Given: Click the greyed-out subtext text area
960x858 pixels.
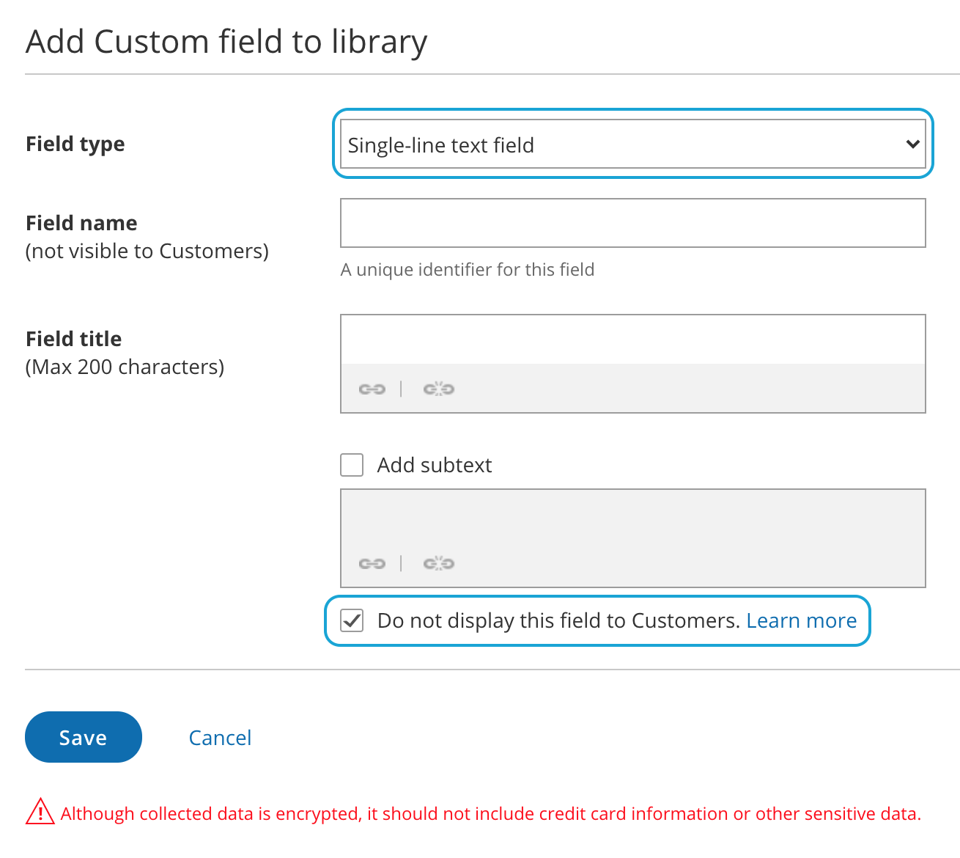Looking at the screenshot, I should click(x=632, y=517).
